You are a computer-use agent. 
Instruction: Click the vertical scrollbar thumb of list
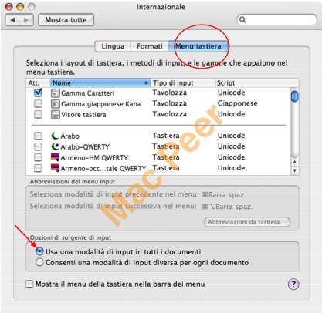coord(294,96)
